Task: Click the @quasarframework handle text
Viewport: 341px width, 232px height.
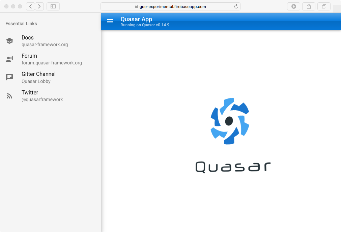Action: 42,99
